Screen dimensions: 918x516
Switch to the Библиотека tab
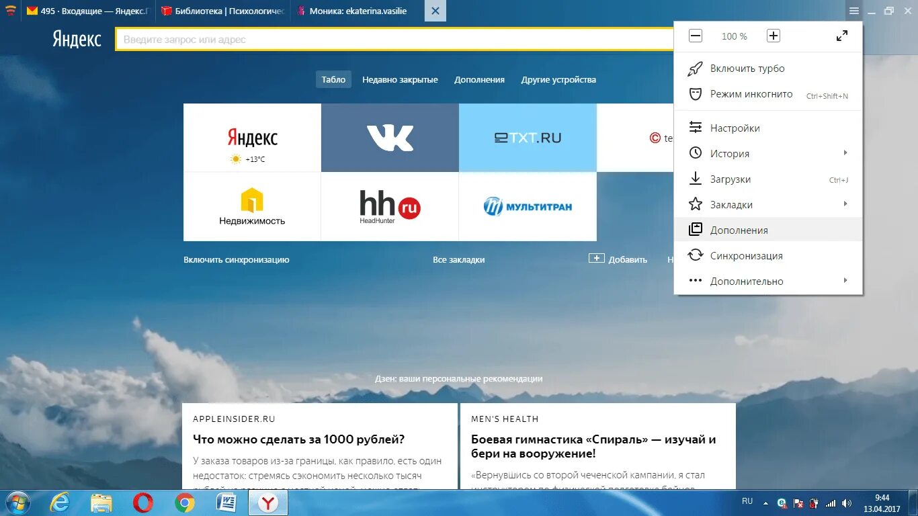[223, 11]
